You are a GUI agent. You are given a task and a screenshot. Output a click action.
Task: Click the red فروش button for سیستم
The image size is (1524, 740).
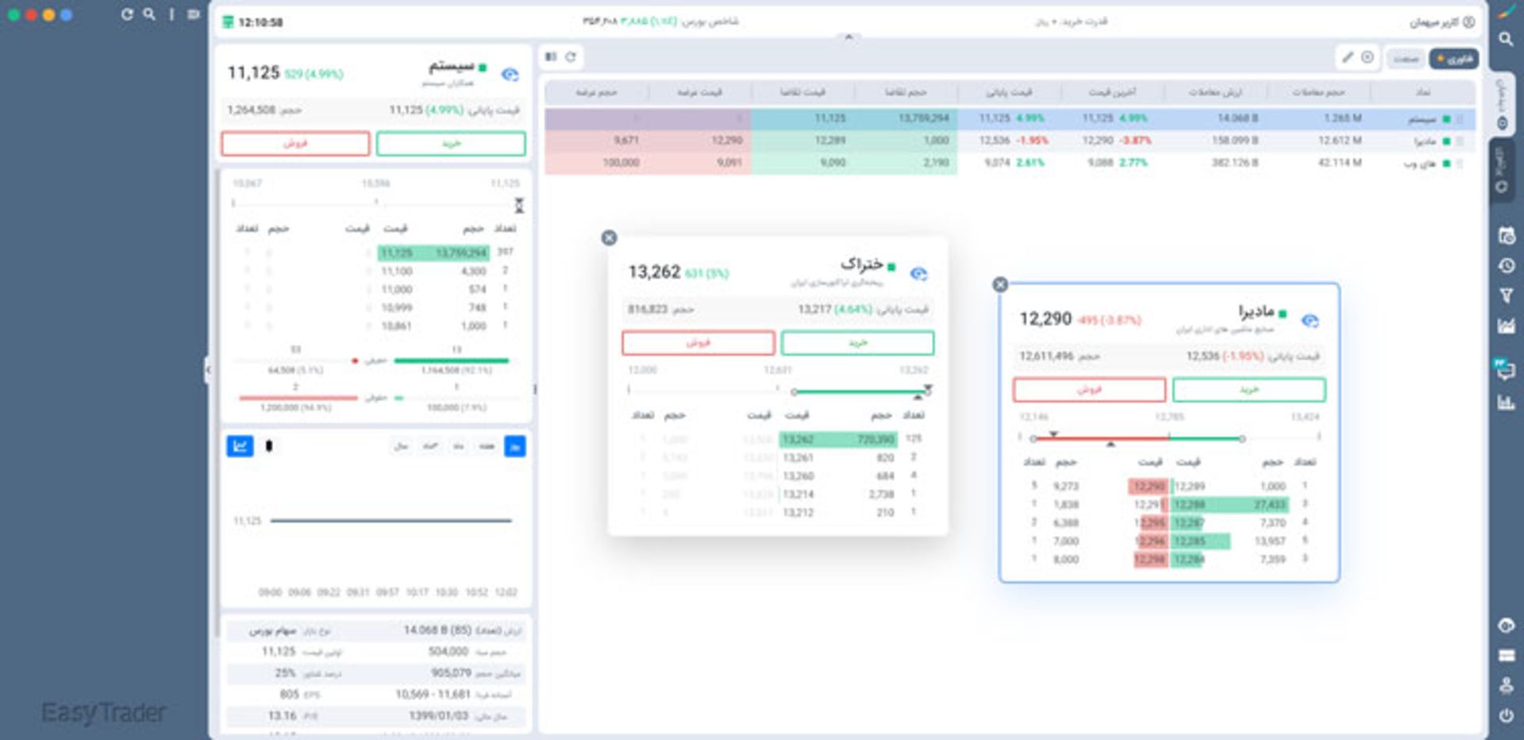click(294, 144)
